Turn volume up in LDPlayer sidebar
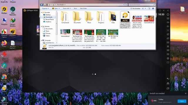This screenshot has height=105, width=188. 168,22
